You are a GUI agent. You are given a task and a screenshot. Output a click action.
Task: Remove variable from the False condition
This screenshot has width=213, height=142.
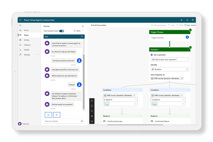(182, 96)
